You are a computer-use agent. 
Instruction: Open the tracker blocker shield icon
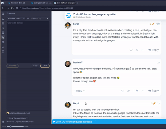(17, 8)
